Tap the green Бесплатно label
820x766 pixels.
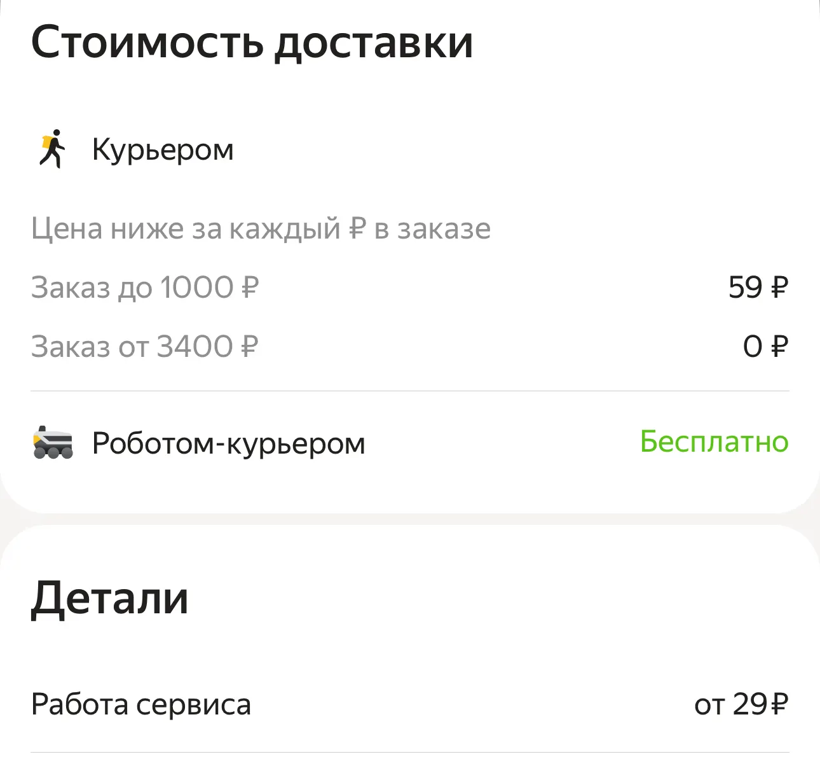pos(714,442)
